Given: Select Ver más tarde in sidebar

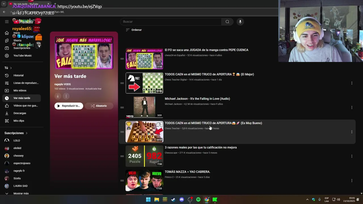Looking at the screenshot, I should [21, 98].
